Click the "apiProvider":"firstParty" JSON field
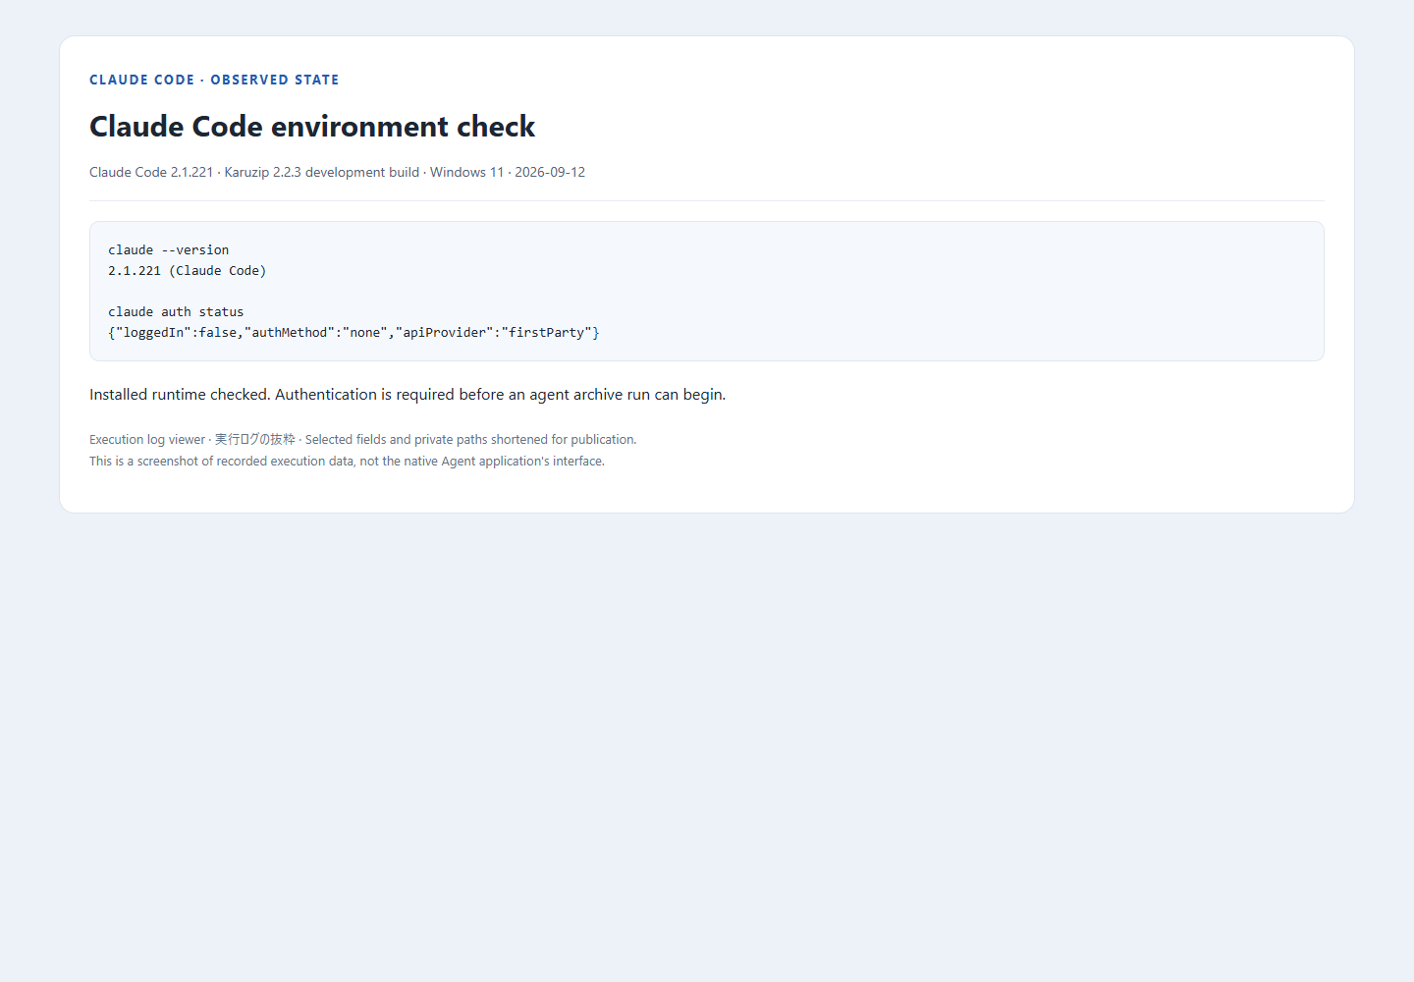Screen dimensions: 1414x982 (x=494, y=333)
